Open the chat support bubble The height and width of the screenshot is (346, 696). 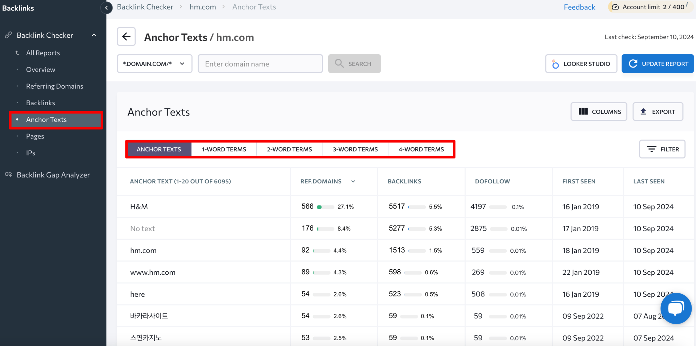point(676,308)
